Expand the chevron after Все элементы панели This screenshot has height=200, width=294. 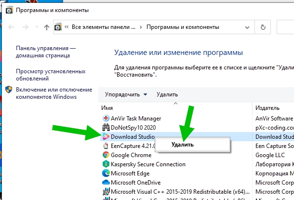(141, 27)
